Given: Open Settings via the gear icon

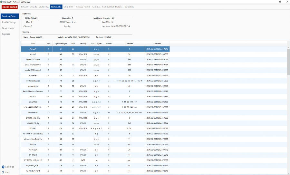Looking at the screenshot, I should coord(3,167).
